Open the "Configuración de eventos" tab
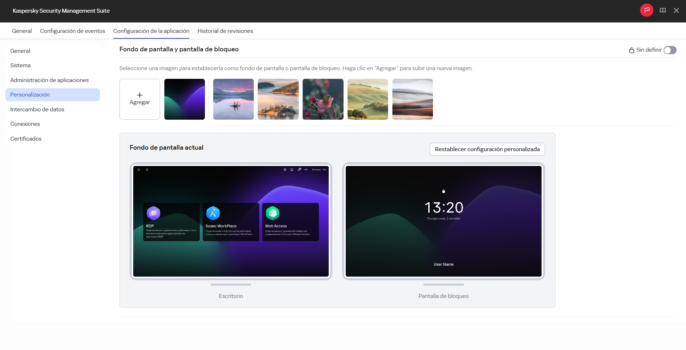This screenshot has width=686, height=350. 72,31
